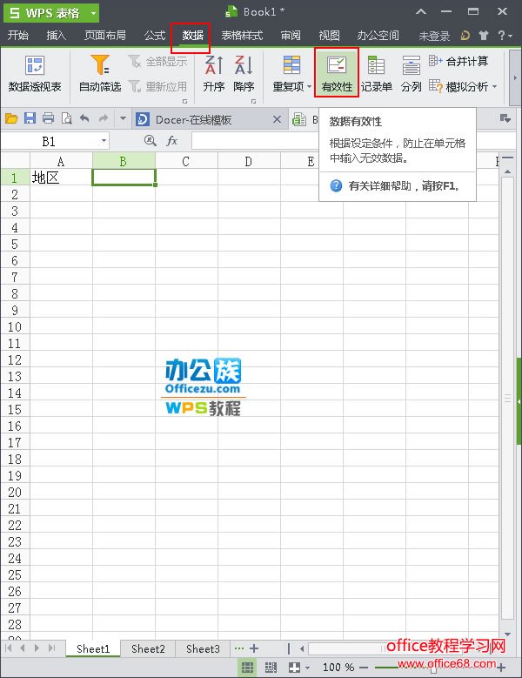The height and width of the screenshot is (678, 522).
Task: Select the Sheet1 tab
Action: [x=93, y=648]
